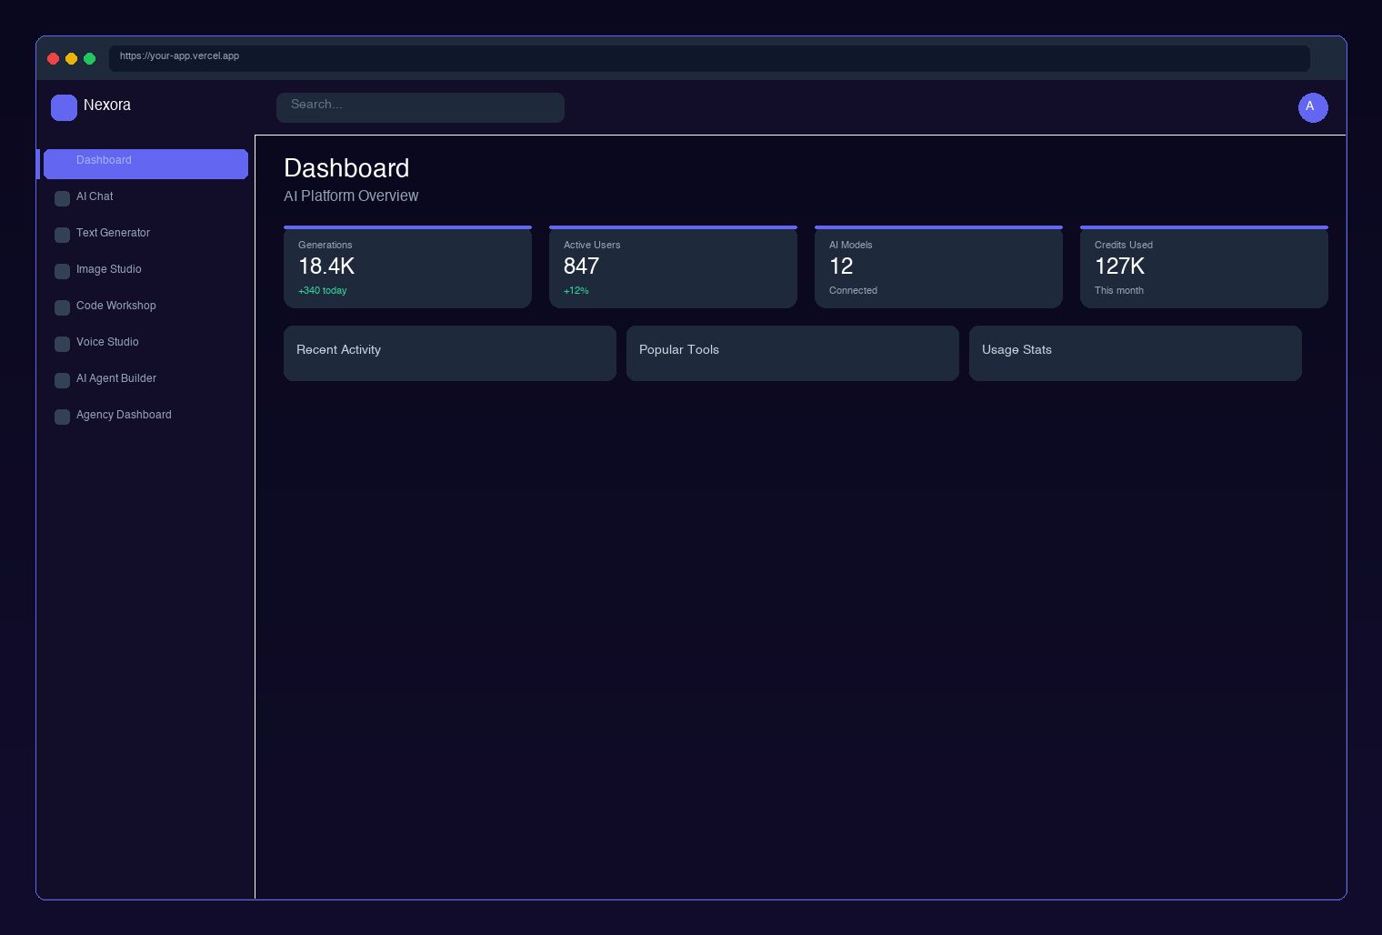This screenshot has height=935, width=1382.
Task: Select the AI Models stat card
Action: click(x=938, y=267)
